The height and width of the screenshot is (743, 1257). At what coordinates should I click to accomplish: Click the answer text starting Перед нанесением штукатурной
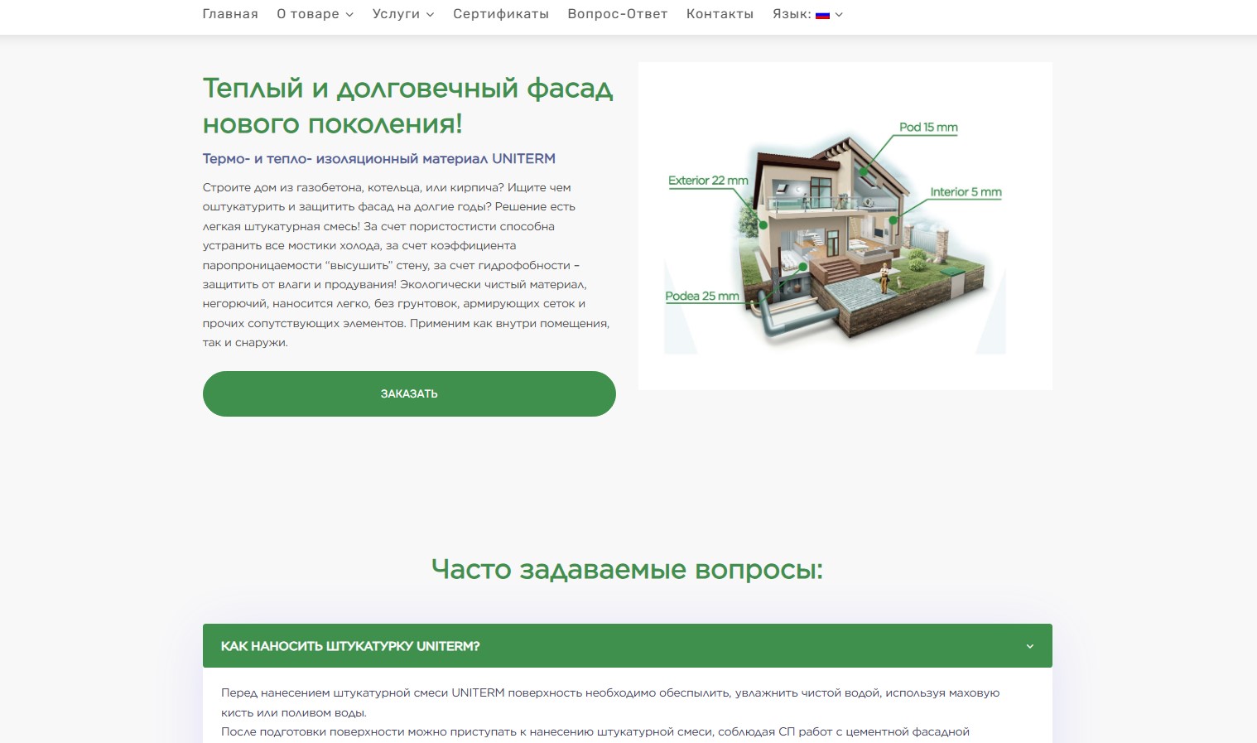point(610,712)
